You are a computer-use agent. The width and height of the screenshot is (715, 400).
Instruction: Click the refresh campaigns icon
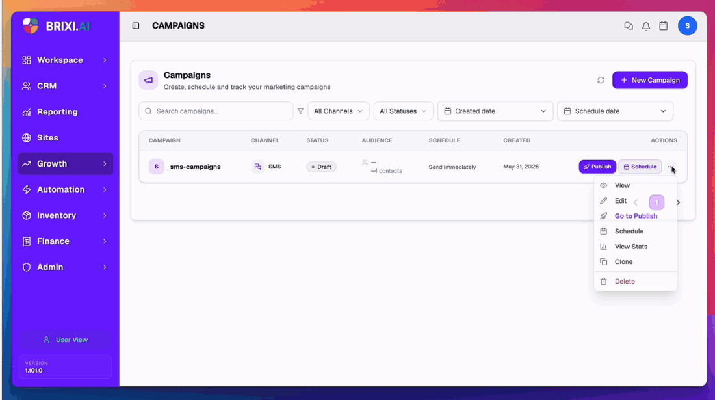(x=601, y=80)
